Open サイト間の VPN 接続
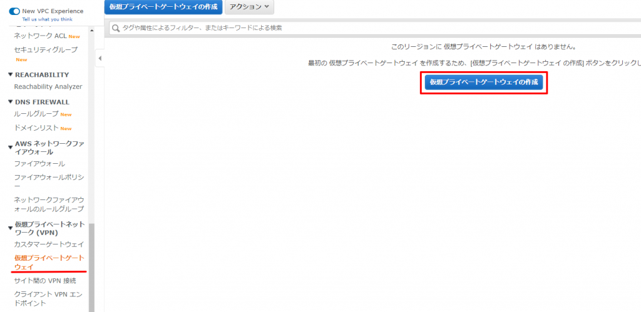The height and width of the screenshot is (312, 641). point(45,281)
